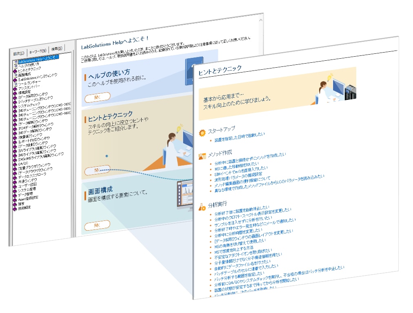
Task: Click the book icon beside [データ採取]ウィンドウ
Action: point(15,97)
